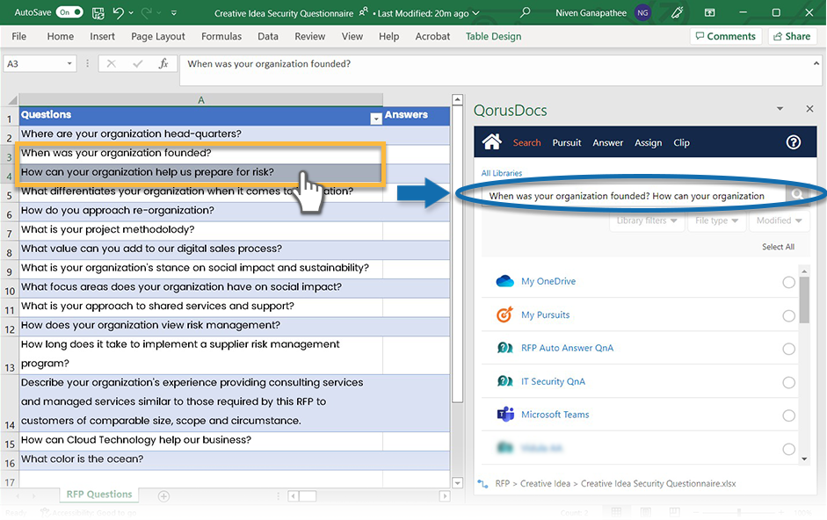Click the Share button
827x520 pixels.
coord(792,37)
